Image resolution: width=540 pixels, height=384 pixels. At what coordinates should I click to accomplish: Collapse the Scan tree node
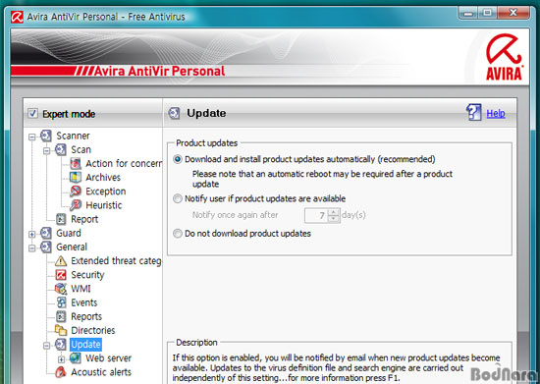coord(47,150)
